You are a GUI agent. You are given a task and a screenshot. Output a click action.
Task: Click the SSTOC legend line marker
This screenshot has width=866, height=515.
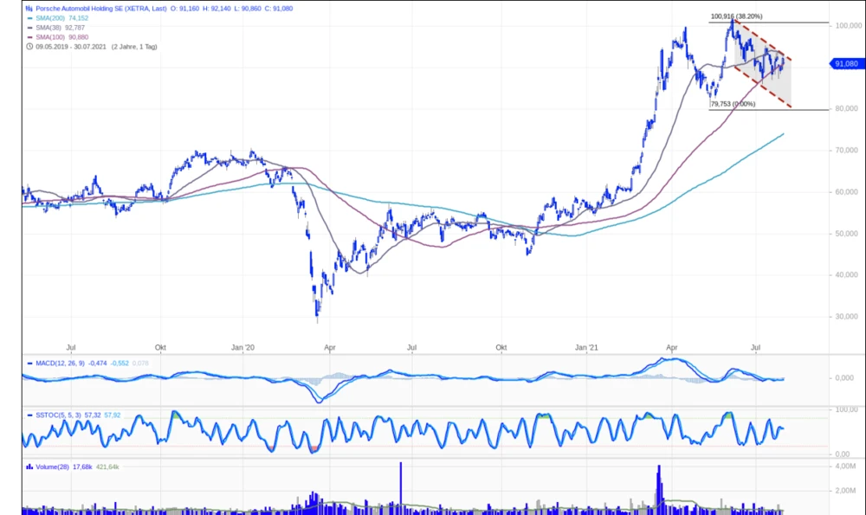pyautogui.click(x=28, y=415)
